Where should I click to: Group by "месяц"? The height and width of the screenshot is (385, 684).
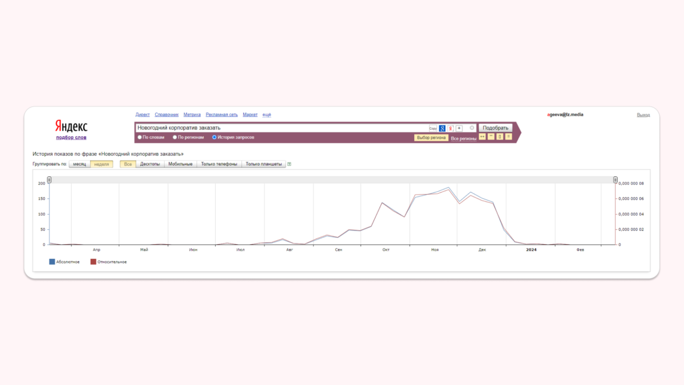[x=79, y=164]
